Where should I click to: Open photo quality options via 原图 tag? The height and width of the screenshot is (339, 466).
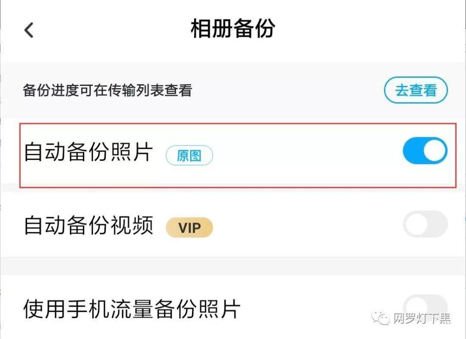point(189,155)
